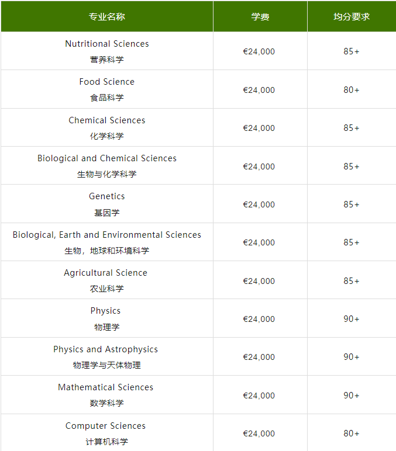
Task: Click Biological, Earth and Environmental Sciences
Action: [107, 235]
